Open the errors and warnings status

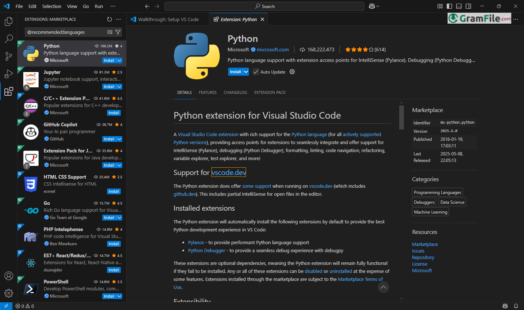24,306
